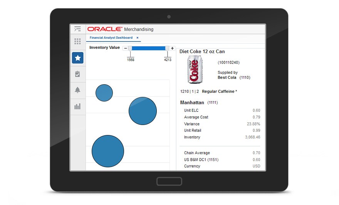Select the Favorites star icon
Viewport: 339px width, 205px height.
click(x=77, y=58)
